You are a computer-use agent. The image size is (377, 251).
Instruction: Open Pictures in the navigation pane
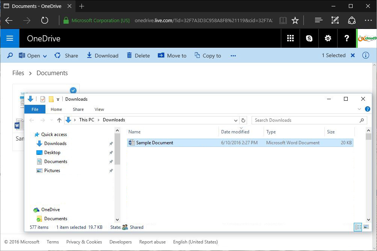tap(52, 171)
